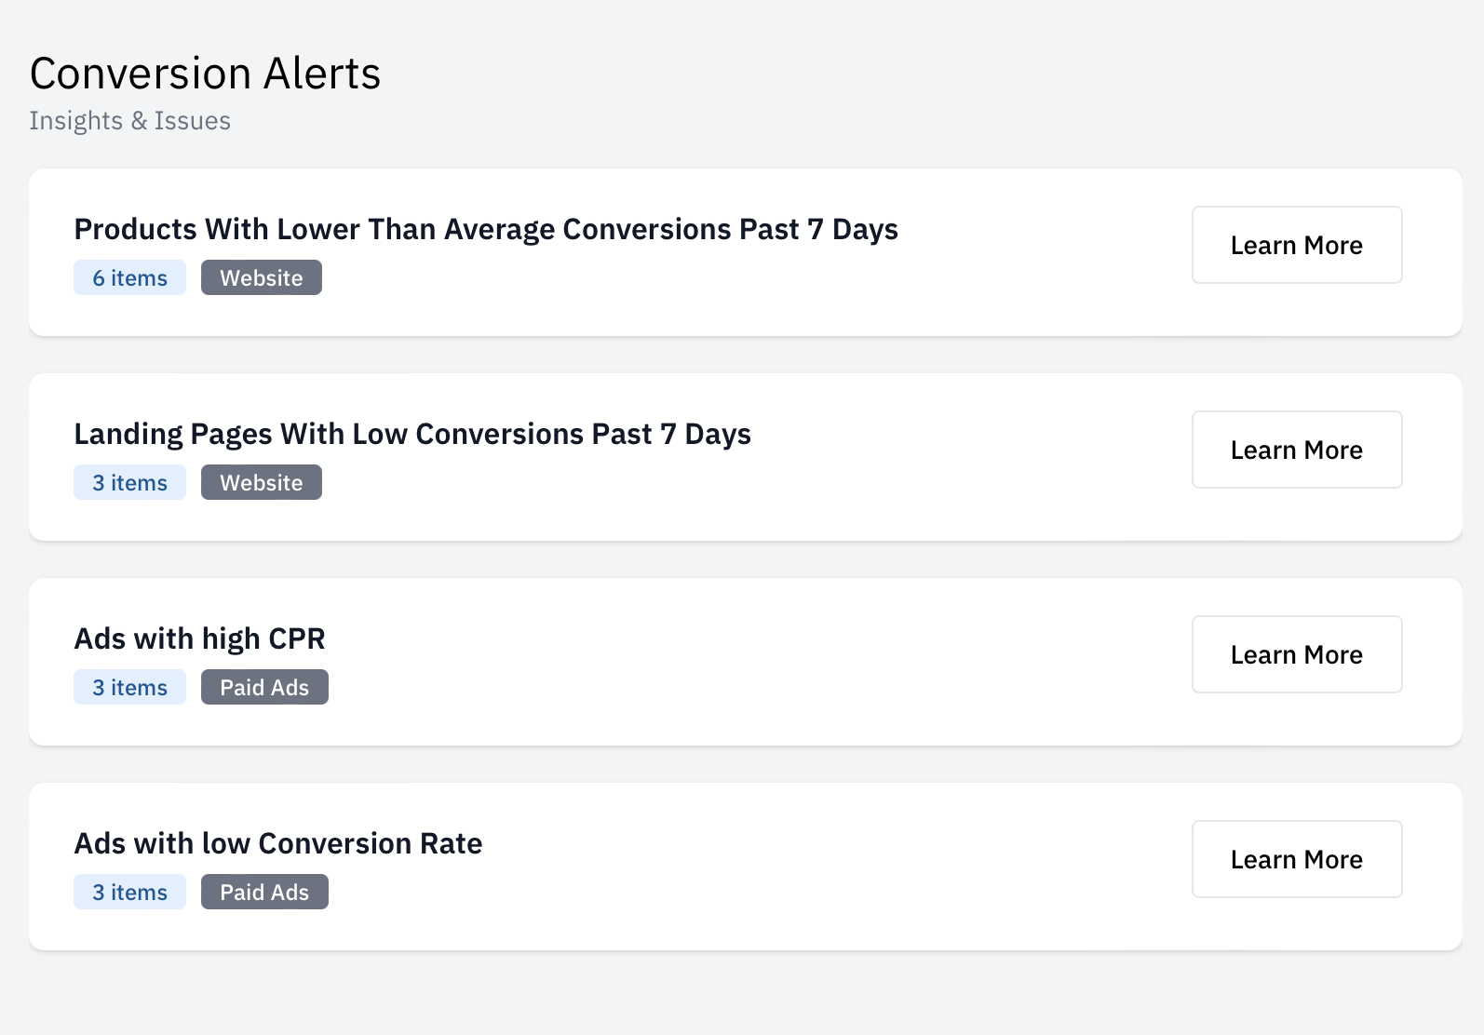Viewport: 1484px width, 1035px height.
Task: Select the 3 items badge on Landing Pages alert
Action: tap(129, 482)
